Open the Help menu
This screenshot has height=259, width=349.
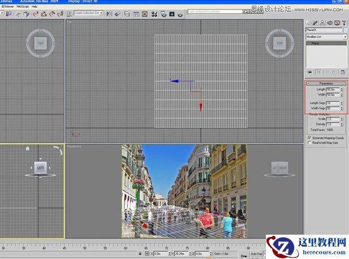coord(34,7)
